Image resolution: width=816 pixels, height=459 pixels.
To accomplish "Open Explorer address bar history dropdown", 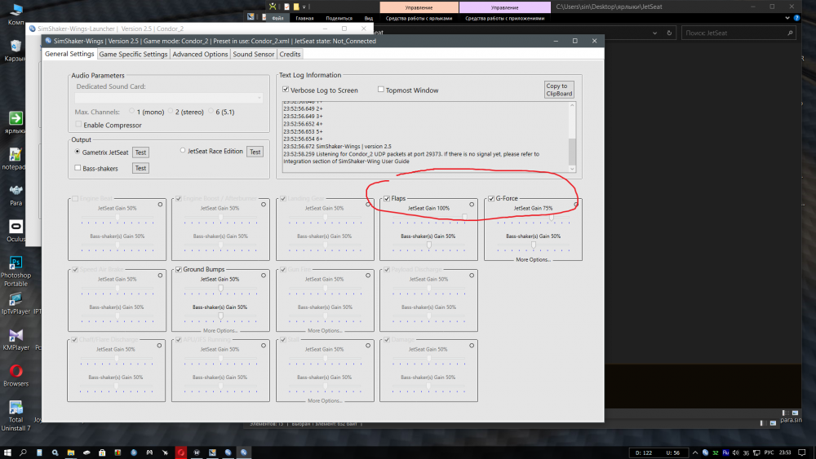I will click(x=654, y=33).
